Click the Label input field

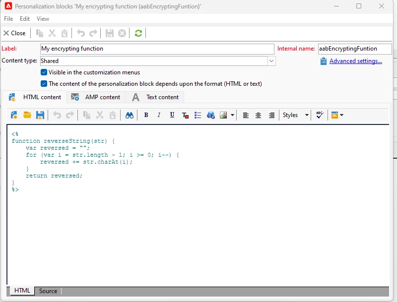point(157,49)
